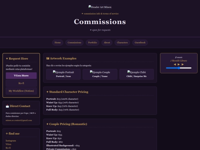200x150 pixels.
Task: Open the Commissions nav link
Action: click(x=74, y=43)
